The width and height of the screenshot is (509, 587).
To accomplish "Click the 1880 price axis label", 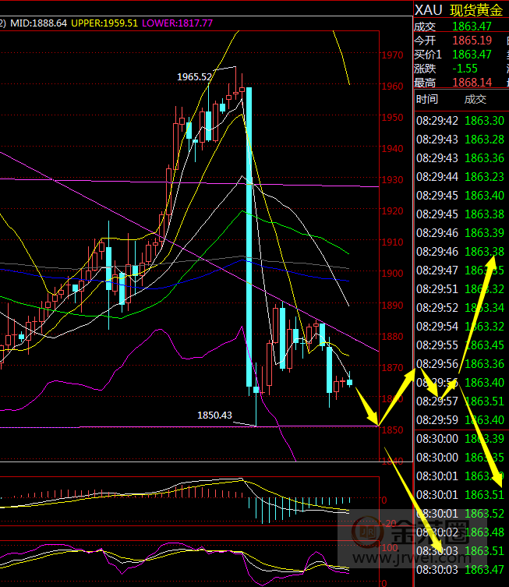I will (392, 336).
